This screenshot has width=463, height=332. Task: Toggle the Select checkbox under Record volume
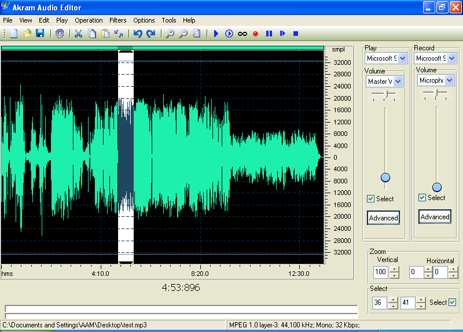click(422, 198)
